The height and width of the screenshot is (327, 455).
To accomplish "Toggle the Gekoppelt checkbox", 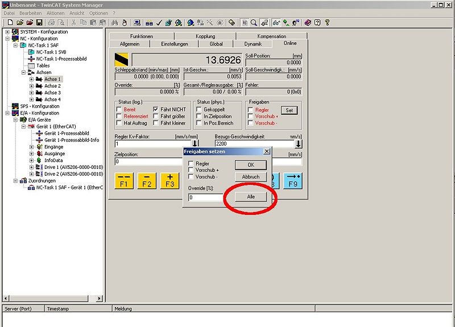I will [x=199, y=109].
